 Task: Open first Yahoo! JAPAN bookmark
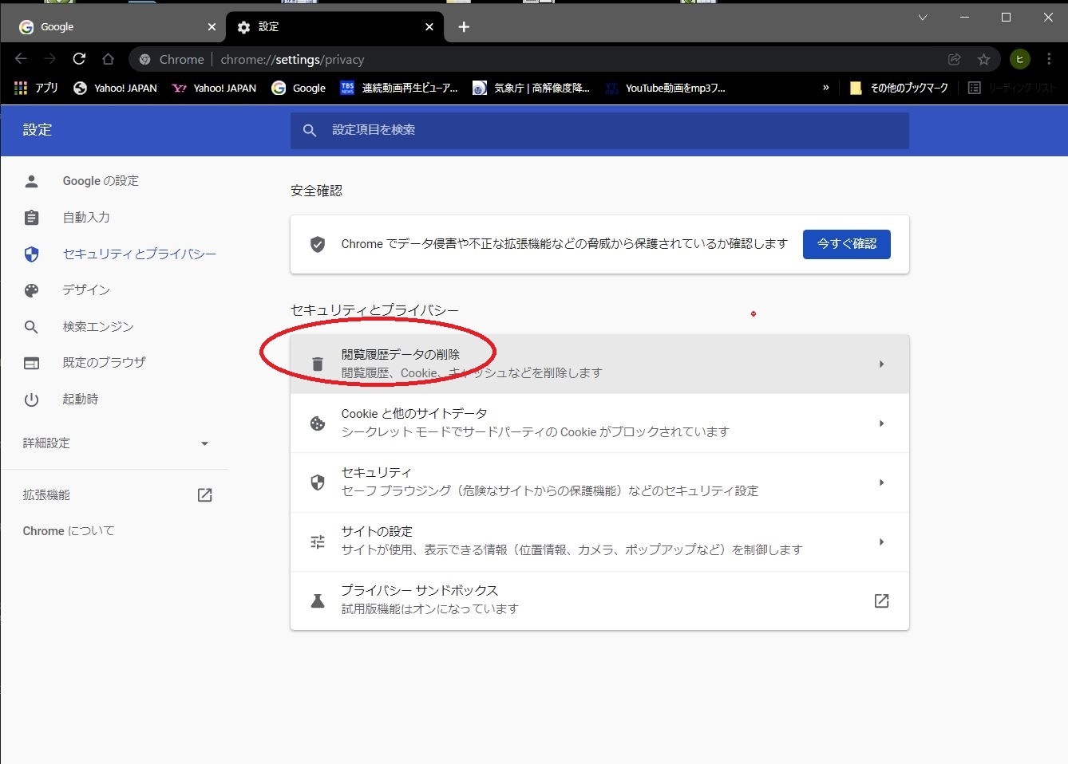click(x=115, y=88)
